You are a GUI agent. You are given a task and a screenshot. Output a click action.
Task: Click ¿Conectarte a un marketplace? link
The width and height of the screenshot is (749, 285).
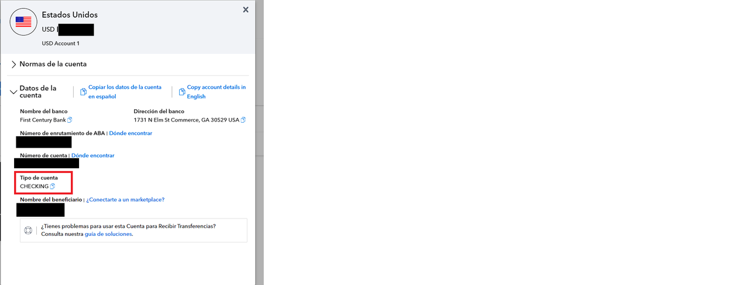click(125, 200)
